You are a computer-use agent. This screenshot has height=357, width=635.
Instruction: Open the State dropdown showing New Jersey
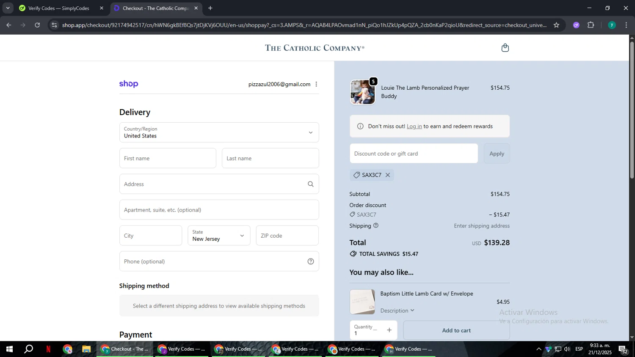click(x=219, y=236)
